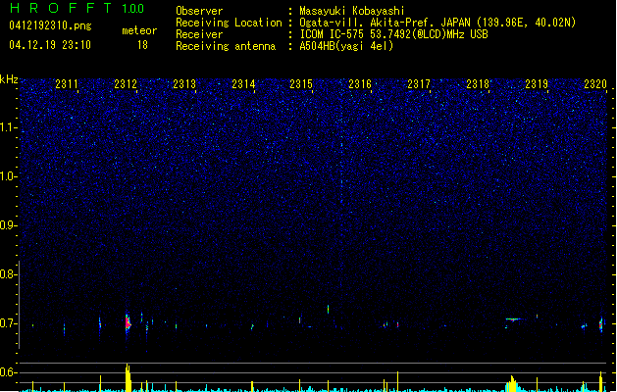This screenshot has height=392, width=617.
Task: Click the strong red meteor echo at 2312
Action: (128, 323)
